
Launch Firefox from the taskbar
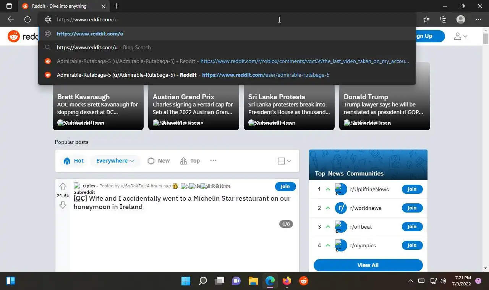(x=287, y=281)
